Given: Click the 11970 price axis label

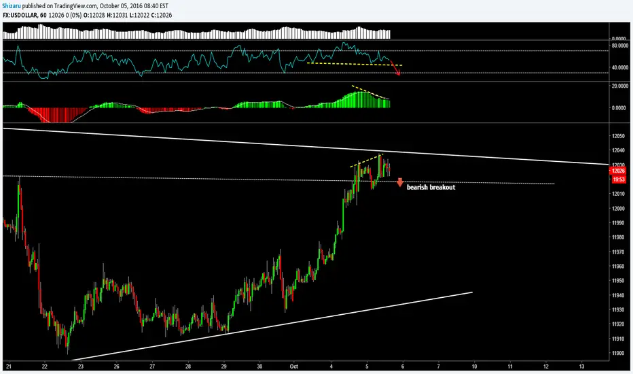Looking at the screenshot, I should pos(619,252).
